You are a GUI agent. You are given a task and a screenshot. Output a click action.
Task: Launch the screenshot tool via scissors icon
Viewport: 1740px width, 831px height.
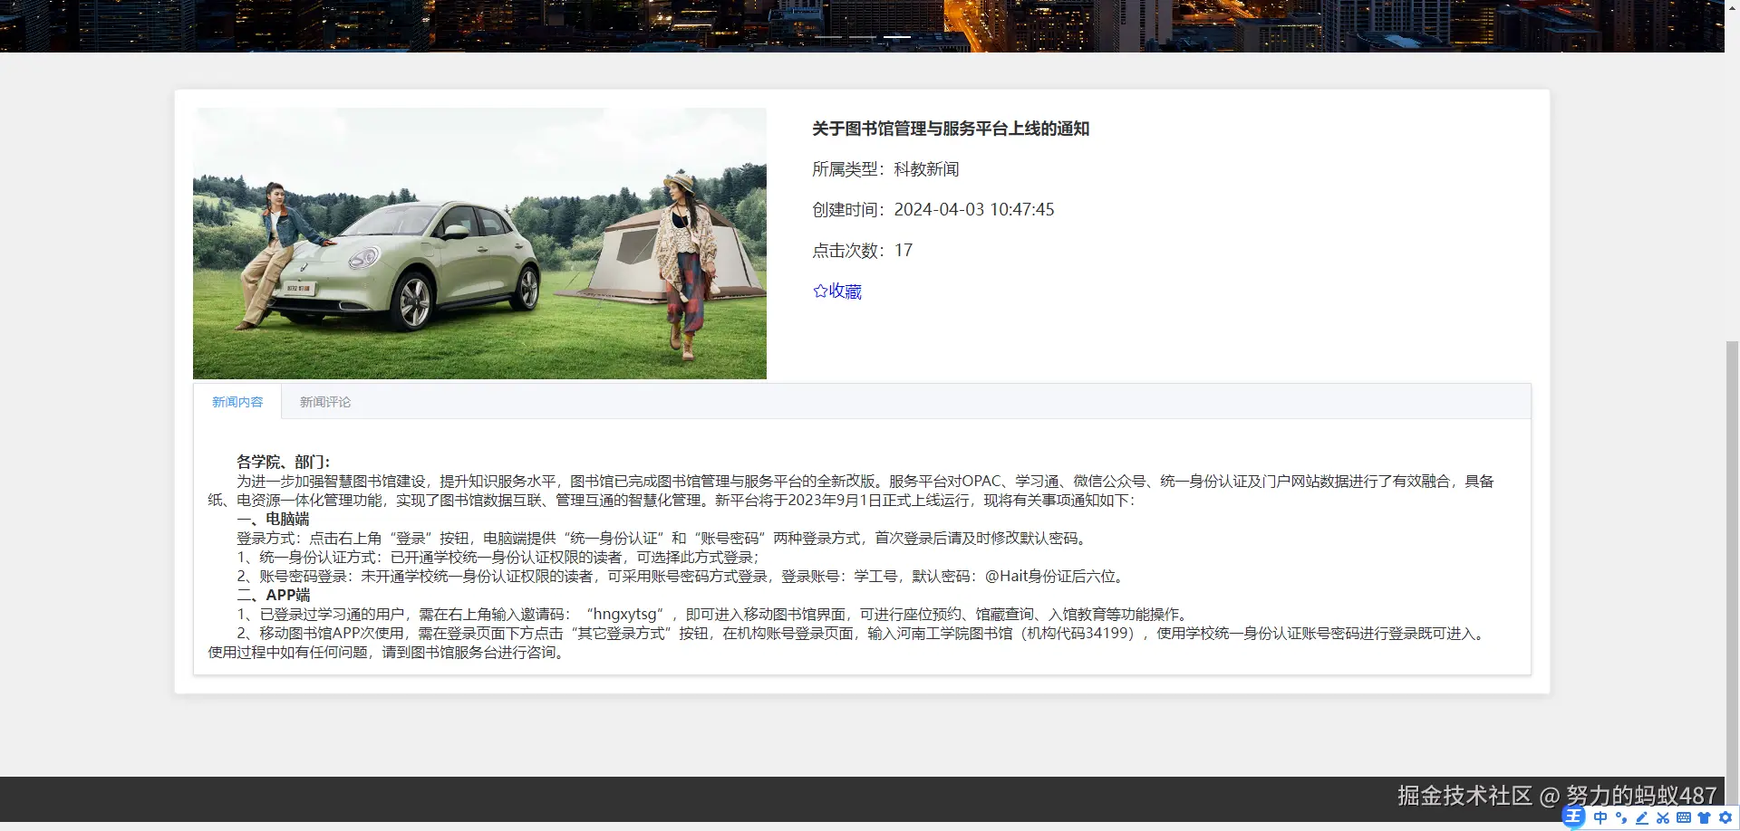(1661, 817)
